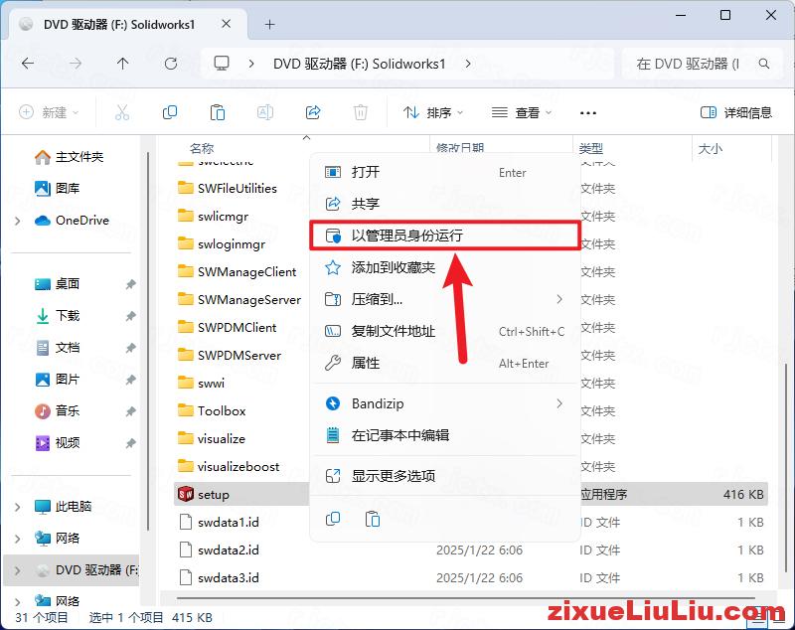Image resolution: width=795 pixels, height=630 pixels.
Task: Open the 新建 (New) dropdown
Action: pyautogui.click(x=48, y=112)
